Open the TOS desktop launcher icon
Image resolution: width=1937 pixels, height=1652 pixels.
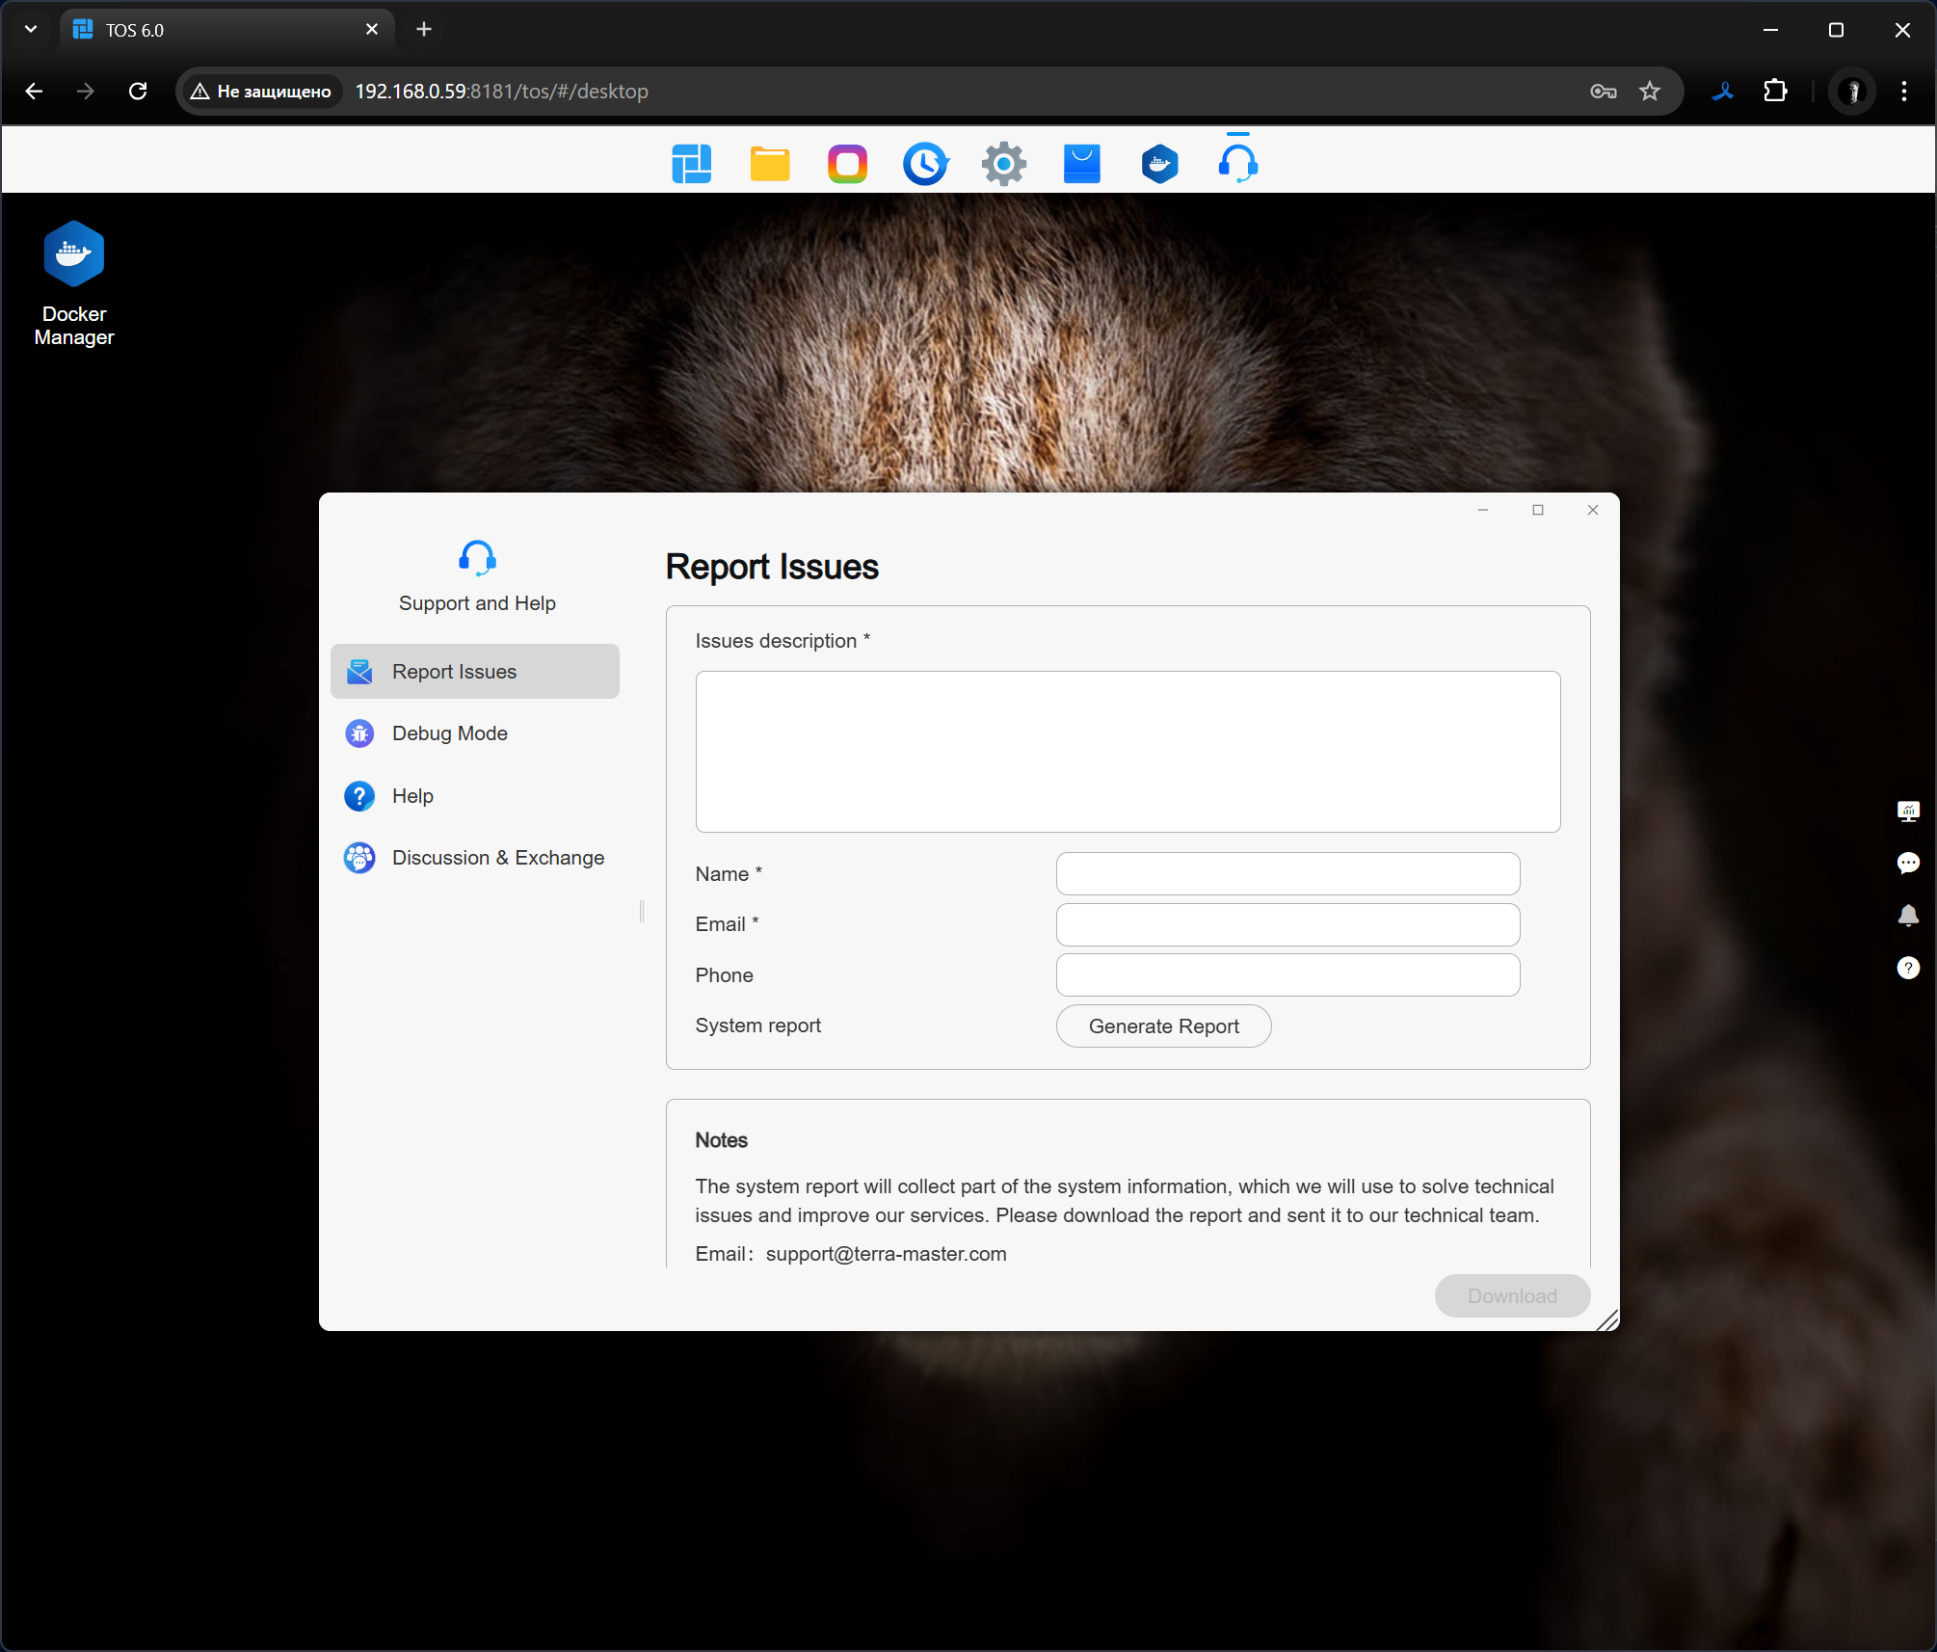pos(691,164)
